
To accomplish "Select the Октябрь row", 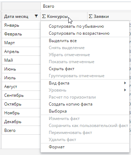I will [21, 104].
